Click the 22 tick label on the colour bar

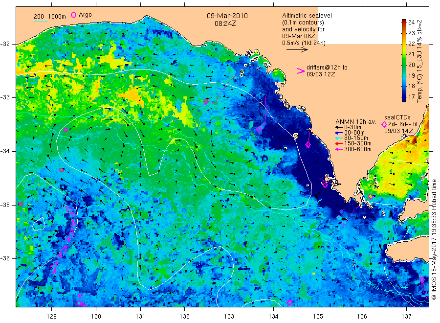click(x=411, y=44)
